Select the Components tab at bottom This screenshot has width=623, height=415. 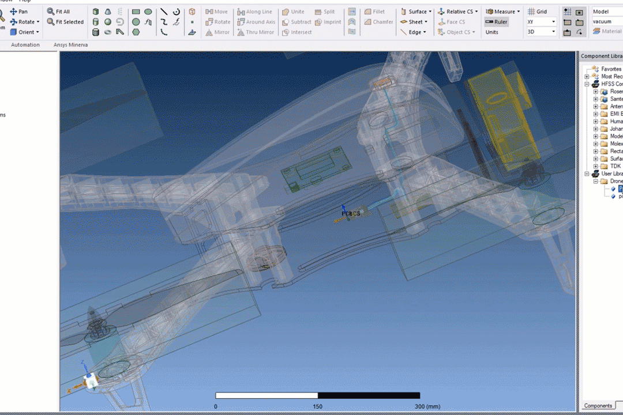[x=598, y=405]
